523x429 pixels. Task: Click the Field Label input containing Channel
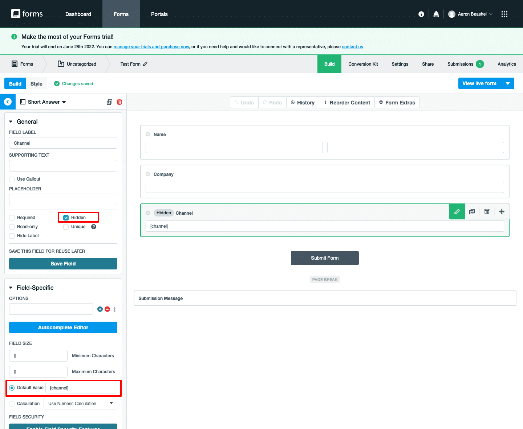coord(63,143)
